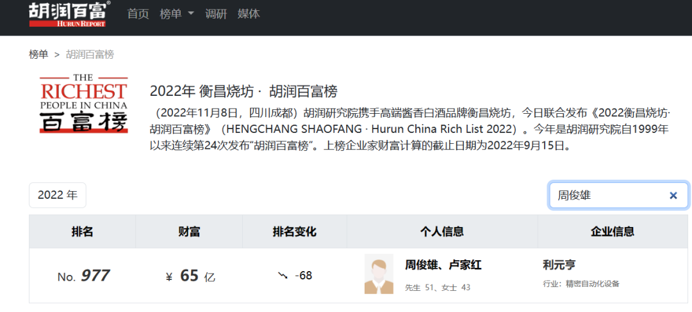Select the 财富 column header
This screenshot has height=312, width=692.
point(189,231)
